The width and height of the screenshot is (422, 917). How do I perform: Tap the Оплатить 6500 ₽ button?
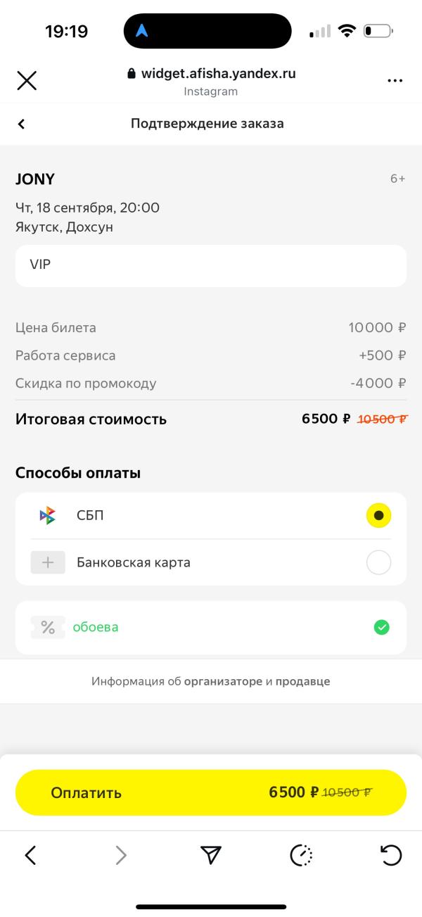pos(211,792)
